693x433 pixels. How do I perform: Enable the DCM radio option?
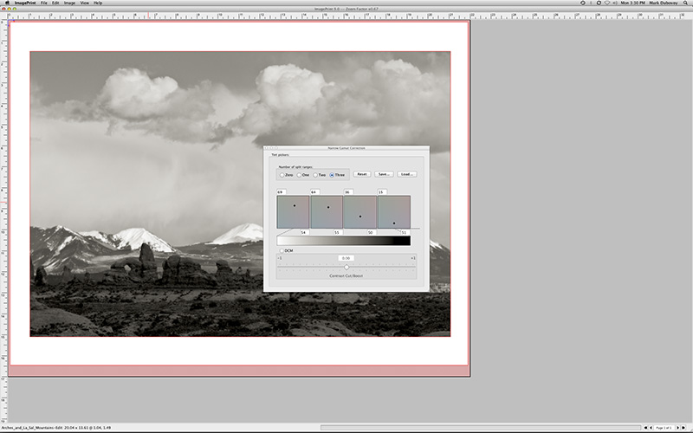(x=282, y=250)
